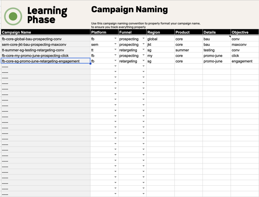The image size is (259, 197).
Task: Select the Objective column header
Action: tap(245, 32)
